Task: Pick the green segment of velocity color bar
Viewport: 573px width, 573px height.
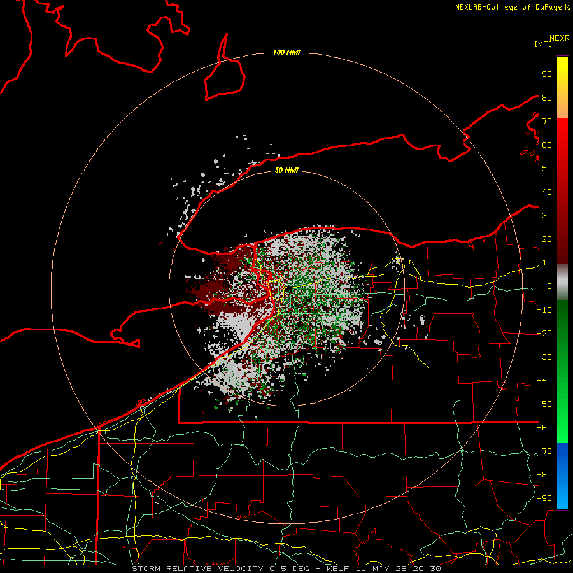Action: tap(562, 371)
